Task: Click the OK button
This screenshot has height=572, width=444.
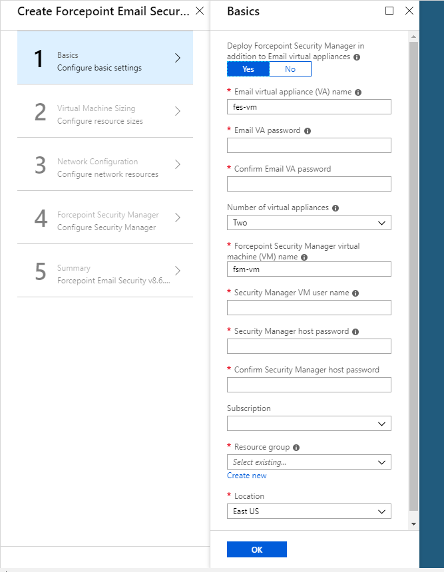Action: coord(257,549)
